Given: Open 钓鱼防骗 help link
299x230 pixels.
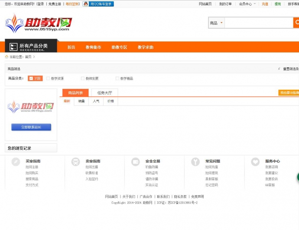Looking at the screenshot, I should pyautogui.click(x=152, y=167).
